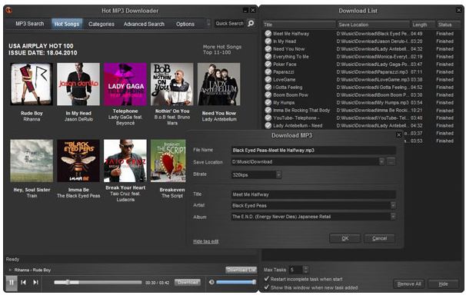The width and height of the screenshot is (466, 295).
Task: Select the B.o.B Nothin' On You cover
Action: (172, 84)
